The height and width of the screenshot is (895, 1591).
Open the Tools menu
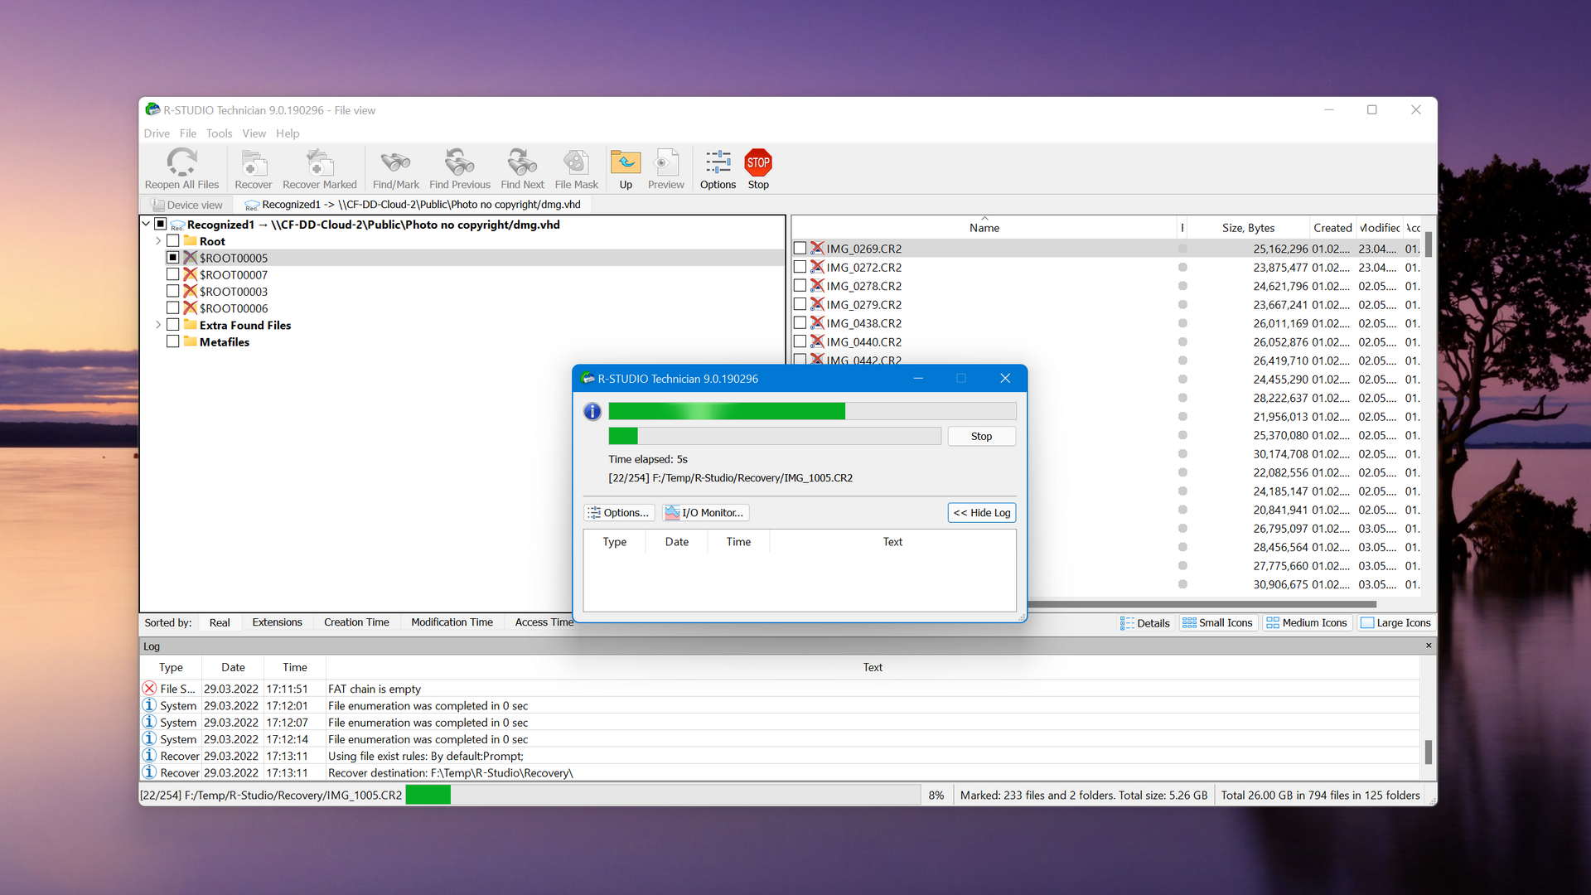(219, 133)
